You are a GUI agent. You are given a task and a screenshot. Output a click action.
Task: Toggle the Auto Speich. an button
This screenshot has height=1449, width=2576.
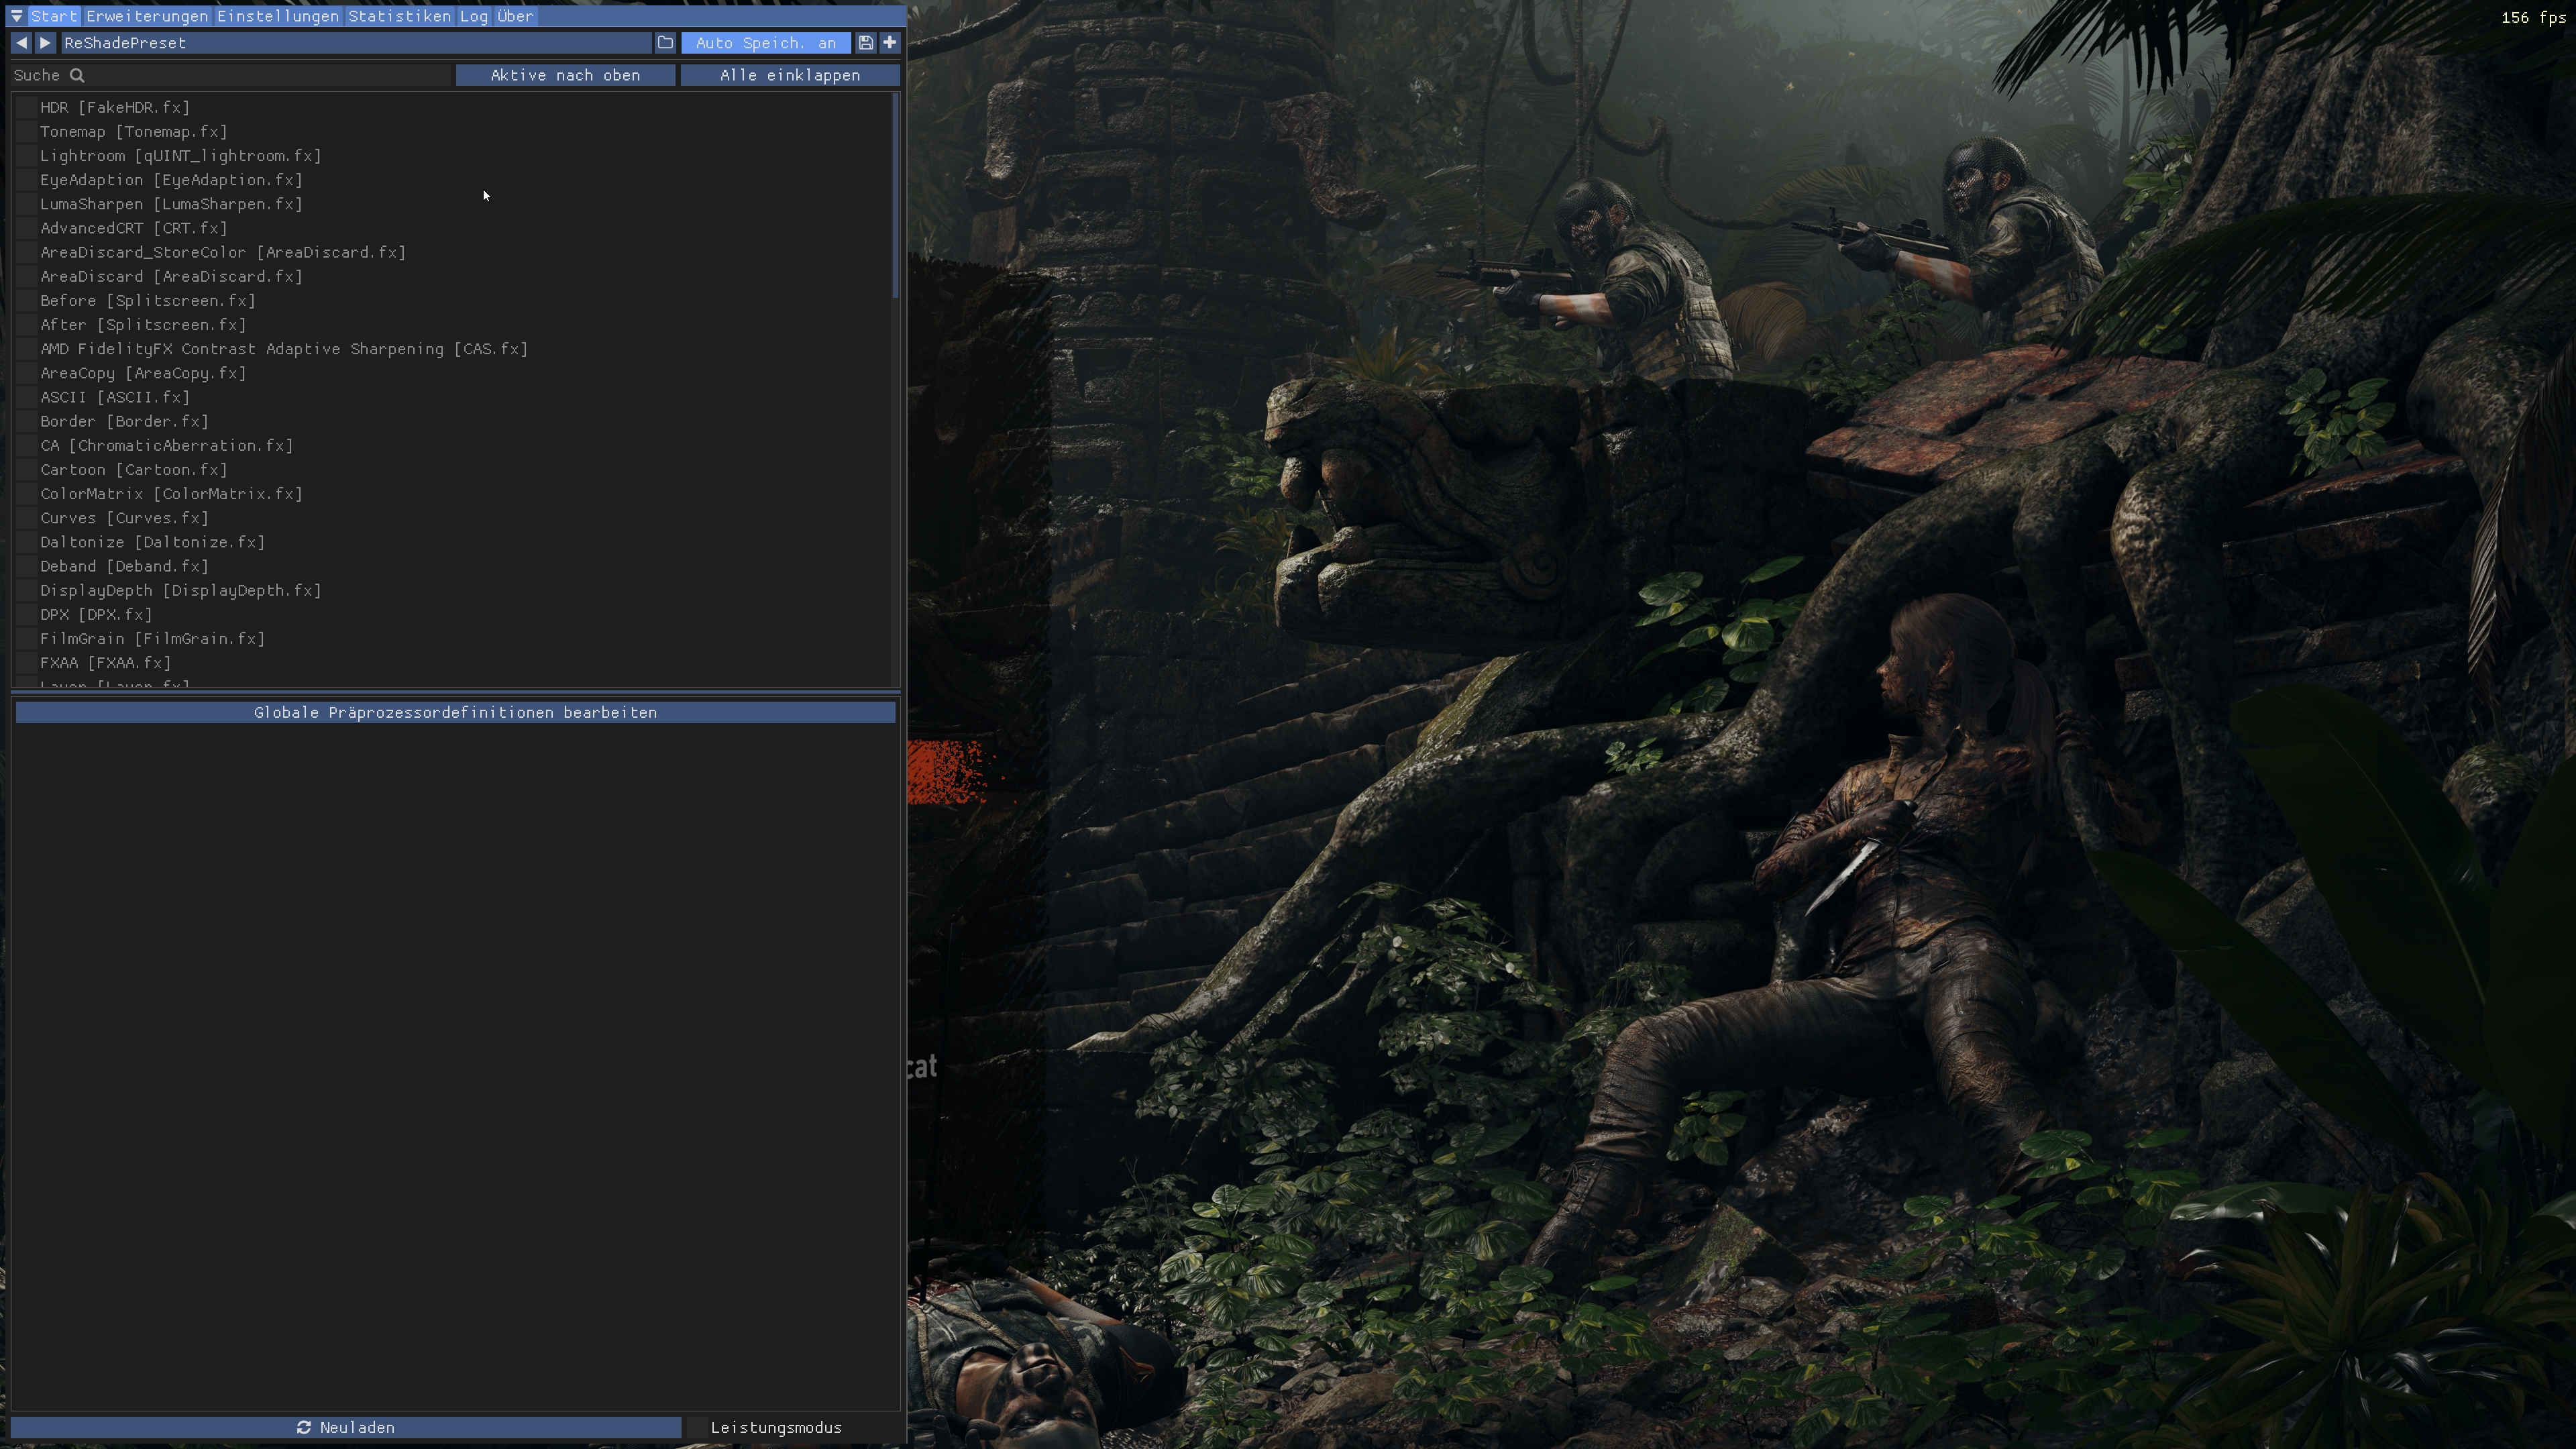[x=765, y=43]
